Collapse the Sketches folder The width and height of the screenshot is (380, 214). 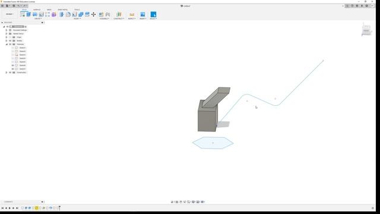(7, 44)
